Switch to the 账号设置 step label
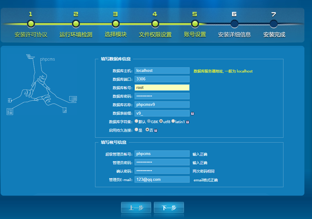Image resolution: width=312 pixels, height=219 pixels. [195, 35]
